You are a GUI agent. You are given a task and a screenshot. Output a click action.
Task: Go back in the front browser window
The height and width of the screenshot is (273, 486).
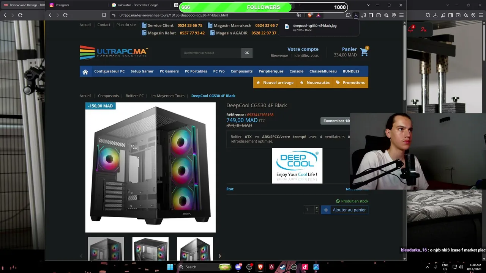(x=50, y=15)
